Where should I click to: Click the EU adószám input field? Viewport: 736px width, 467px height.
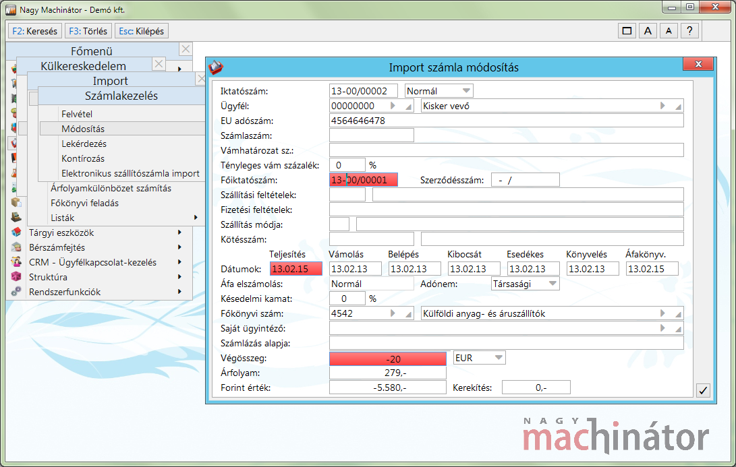pyautogui.click(x=507, y=121)
